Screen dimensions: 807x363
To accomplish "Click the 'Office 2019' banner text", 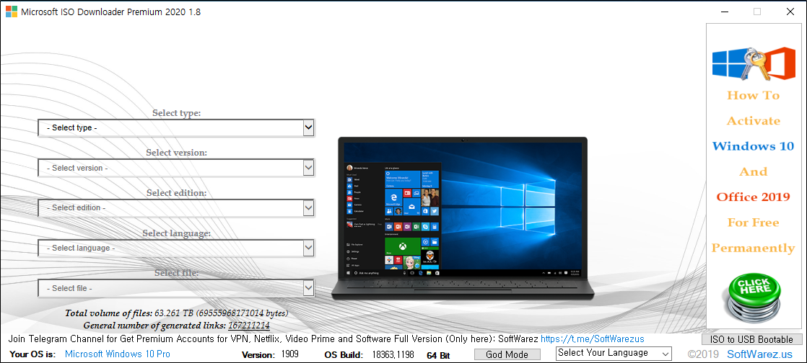I will pyautogui.click(x=753, y=197).
